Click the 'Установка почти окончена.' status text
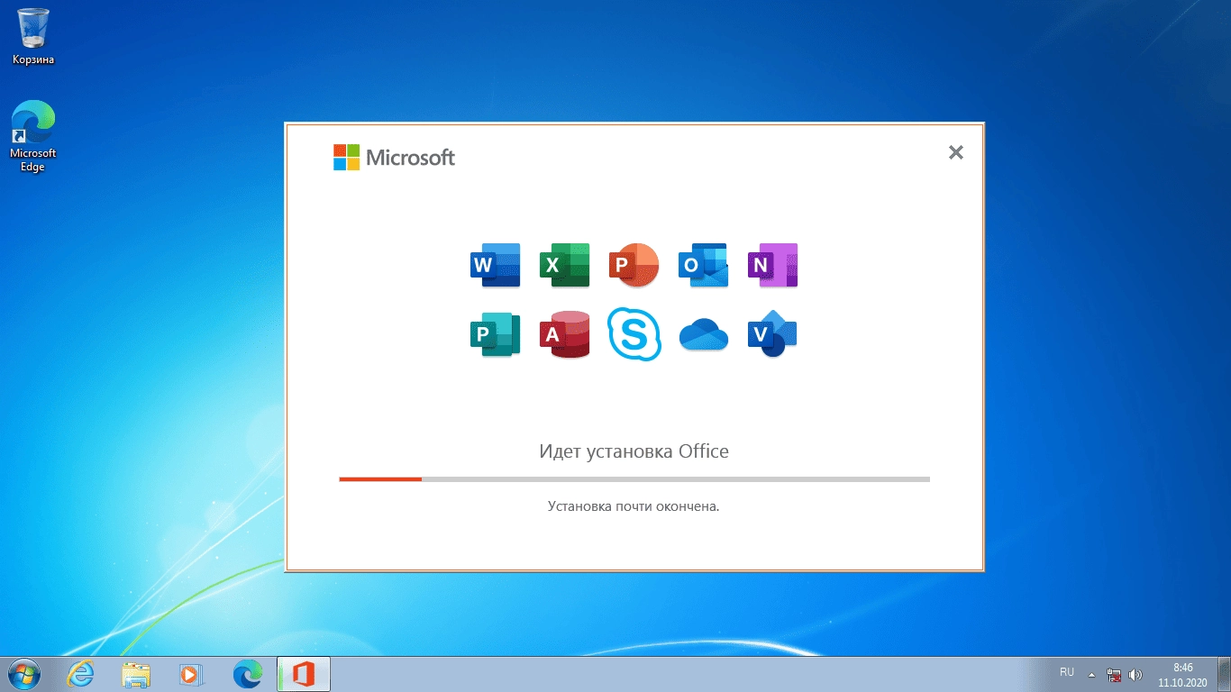Image resolution: width=1231 pixels, height=692 pixels. (634, 506)
